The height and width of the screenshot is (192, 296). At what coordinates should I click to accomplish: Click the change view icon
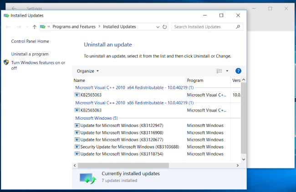[x=219, y=71]
